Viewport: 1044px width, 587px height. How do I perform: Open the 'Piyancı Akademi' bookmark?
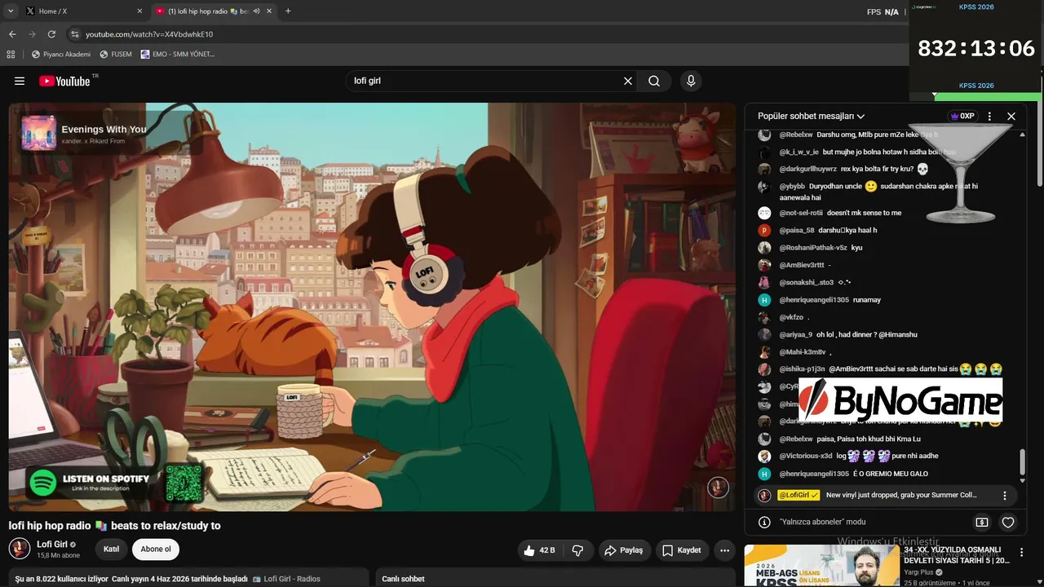[x=61, y=55]
